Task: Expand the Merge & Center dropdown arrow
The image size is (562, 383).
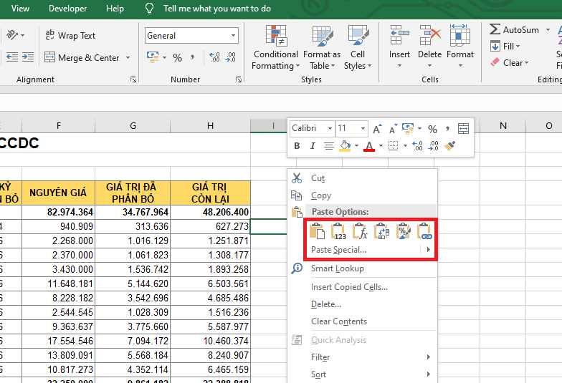Action: 128,58
